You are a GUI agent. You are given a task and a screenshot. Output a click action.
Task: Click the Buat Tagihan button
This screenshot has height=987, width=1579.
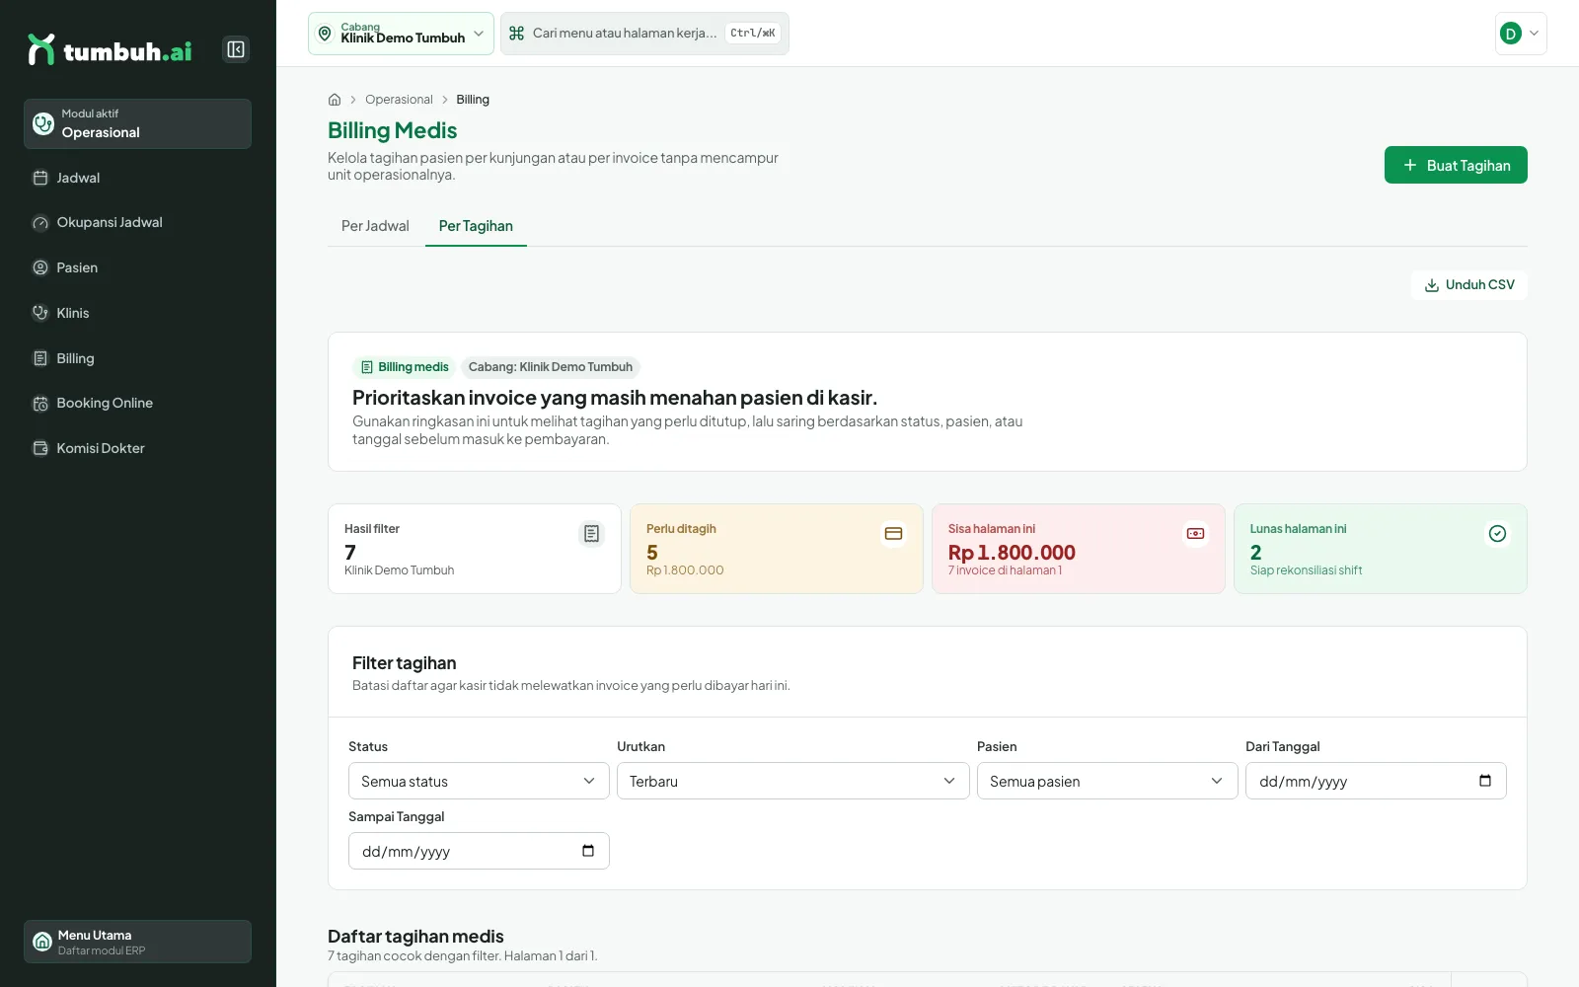click(x=1456, y=165)
